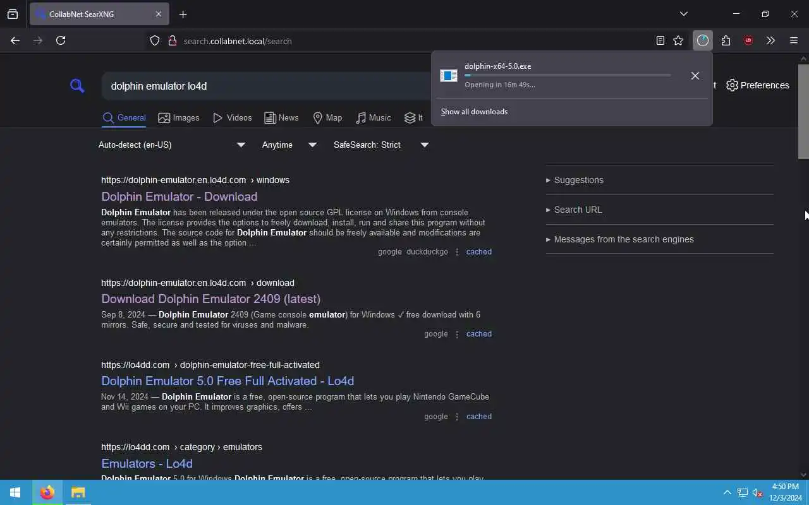Switch to the Videos tab
Image resolution: width=809 pixels, height=505 pixels.
232,118
